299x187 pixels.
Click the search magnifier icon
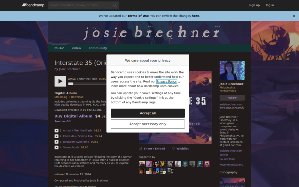(x=115, y=5)
